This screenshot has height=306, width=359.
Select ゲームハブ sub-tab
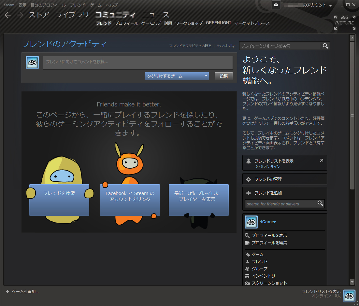151,23
